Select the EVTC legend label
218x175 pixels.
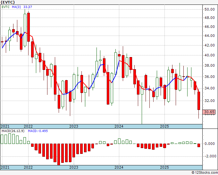(5, 7)
